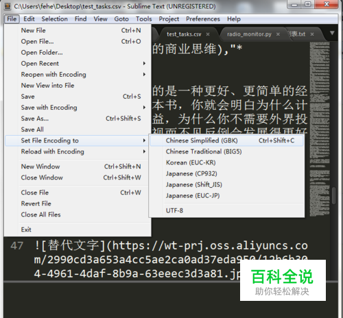Choose Open Folder... menu entry
Viewport: 343px width, 318px height.
click(78, 52)
